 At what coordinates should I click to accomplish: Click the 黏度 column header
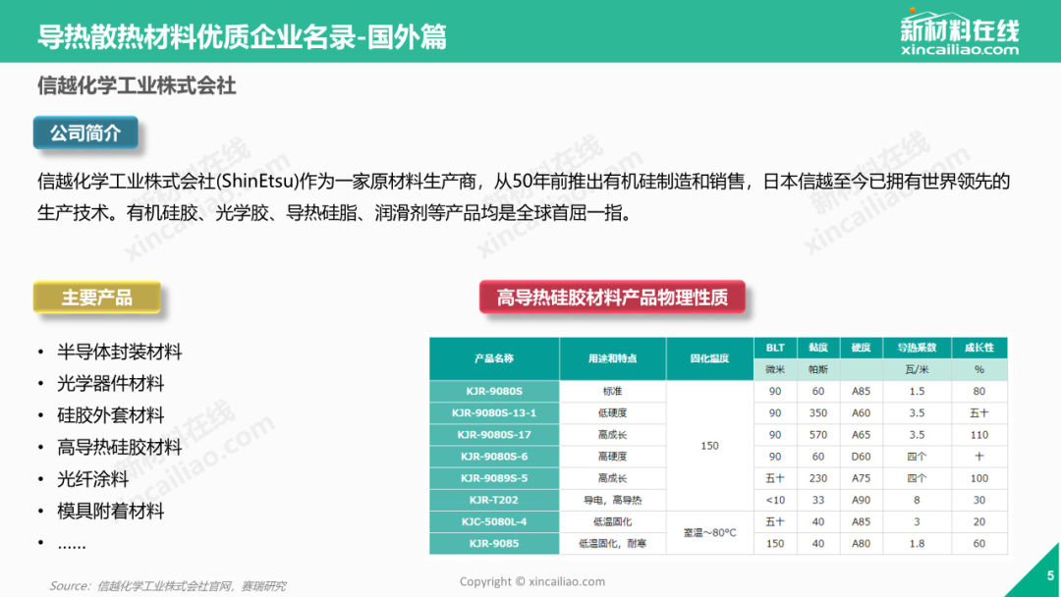click(818, 348)
